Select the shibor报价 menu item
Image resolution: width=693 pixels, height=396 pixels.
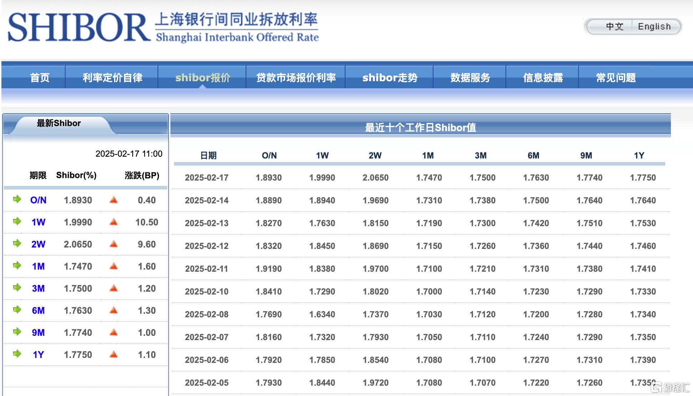[203, 78]
